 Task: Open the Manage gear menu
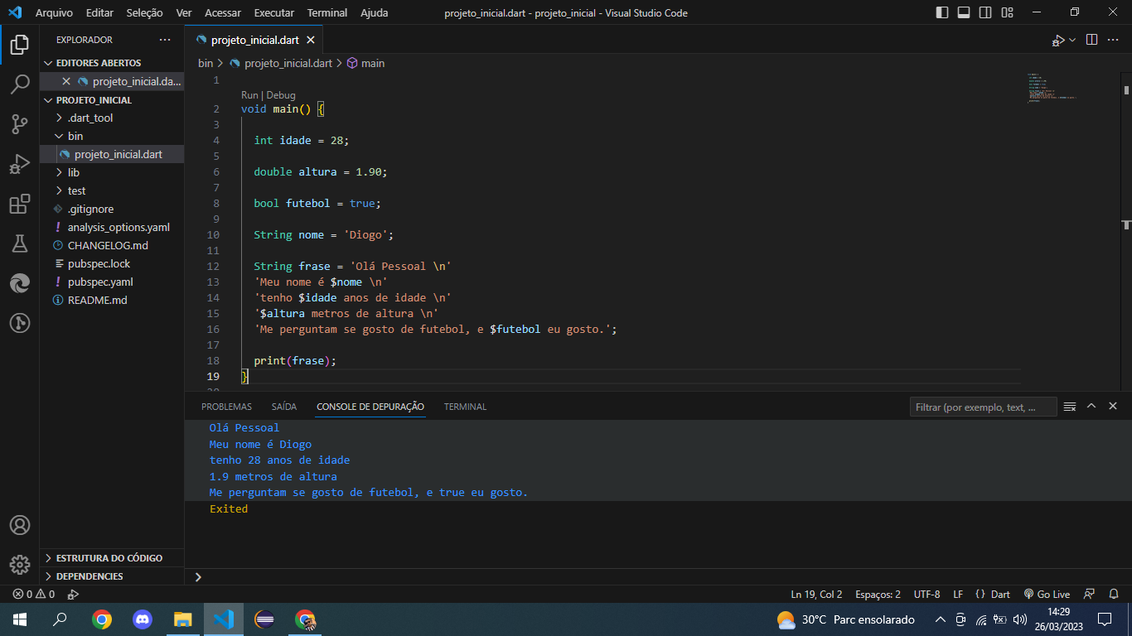20,565
